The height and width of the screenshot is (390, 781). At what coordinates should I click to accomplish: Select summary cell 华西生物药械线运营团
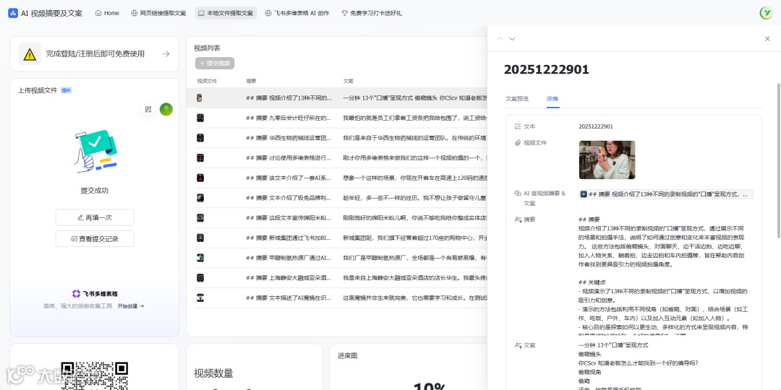click(289, 138)
